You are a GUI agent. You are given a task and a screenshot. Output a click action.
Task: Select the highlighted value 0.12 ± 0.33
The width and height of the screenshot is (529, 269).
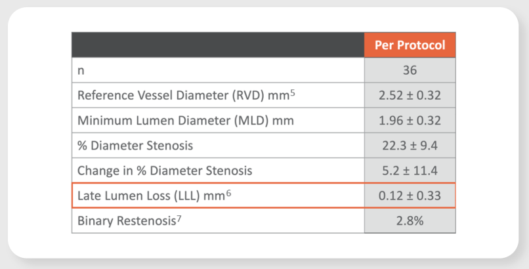tap(410, 196)
